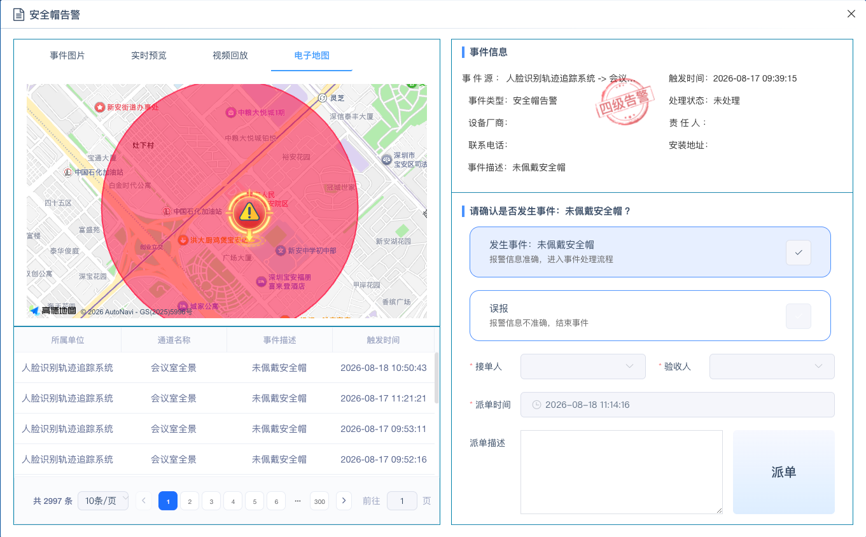866x537 pixels.
Task: Click the event table vertical scrollbar
Action: click(436, 378)
